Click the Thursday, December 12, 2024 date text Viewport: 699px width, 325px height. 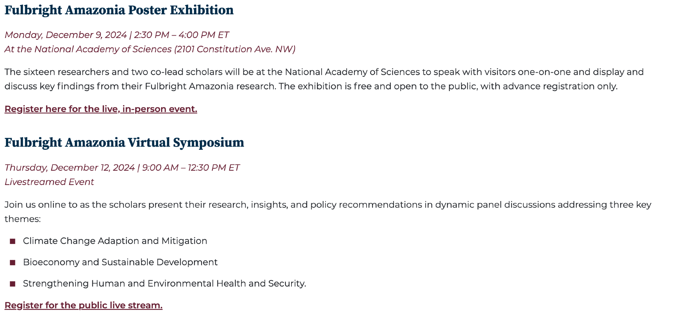[x=70, y=168]
